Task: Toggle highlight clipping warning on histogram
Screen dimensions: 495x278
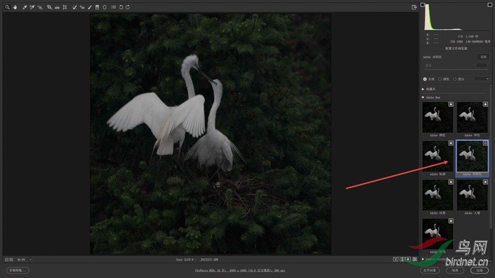Action: click(490, 5)
